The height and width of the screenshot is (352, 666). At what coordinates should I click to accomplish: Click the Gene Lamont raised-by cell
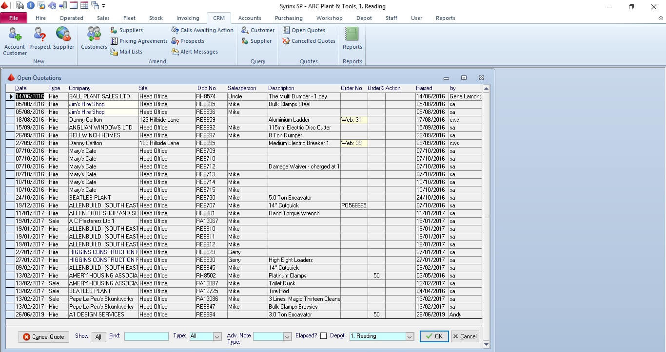click(465, 96)
